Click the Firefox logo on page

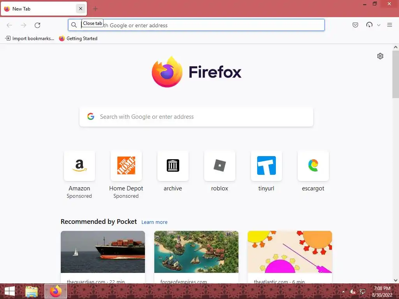196,72
